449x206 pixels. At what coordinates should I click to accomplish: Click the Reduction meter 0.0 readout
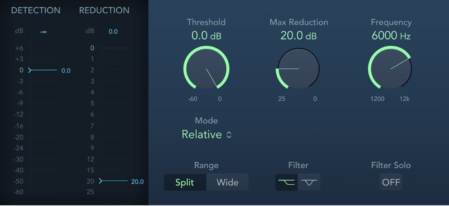tap(113, 32)
